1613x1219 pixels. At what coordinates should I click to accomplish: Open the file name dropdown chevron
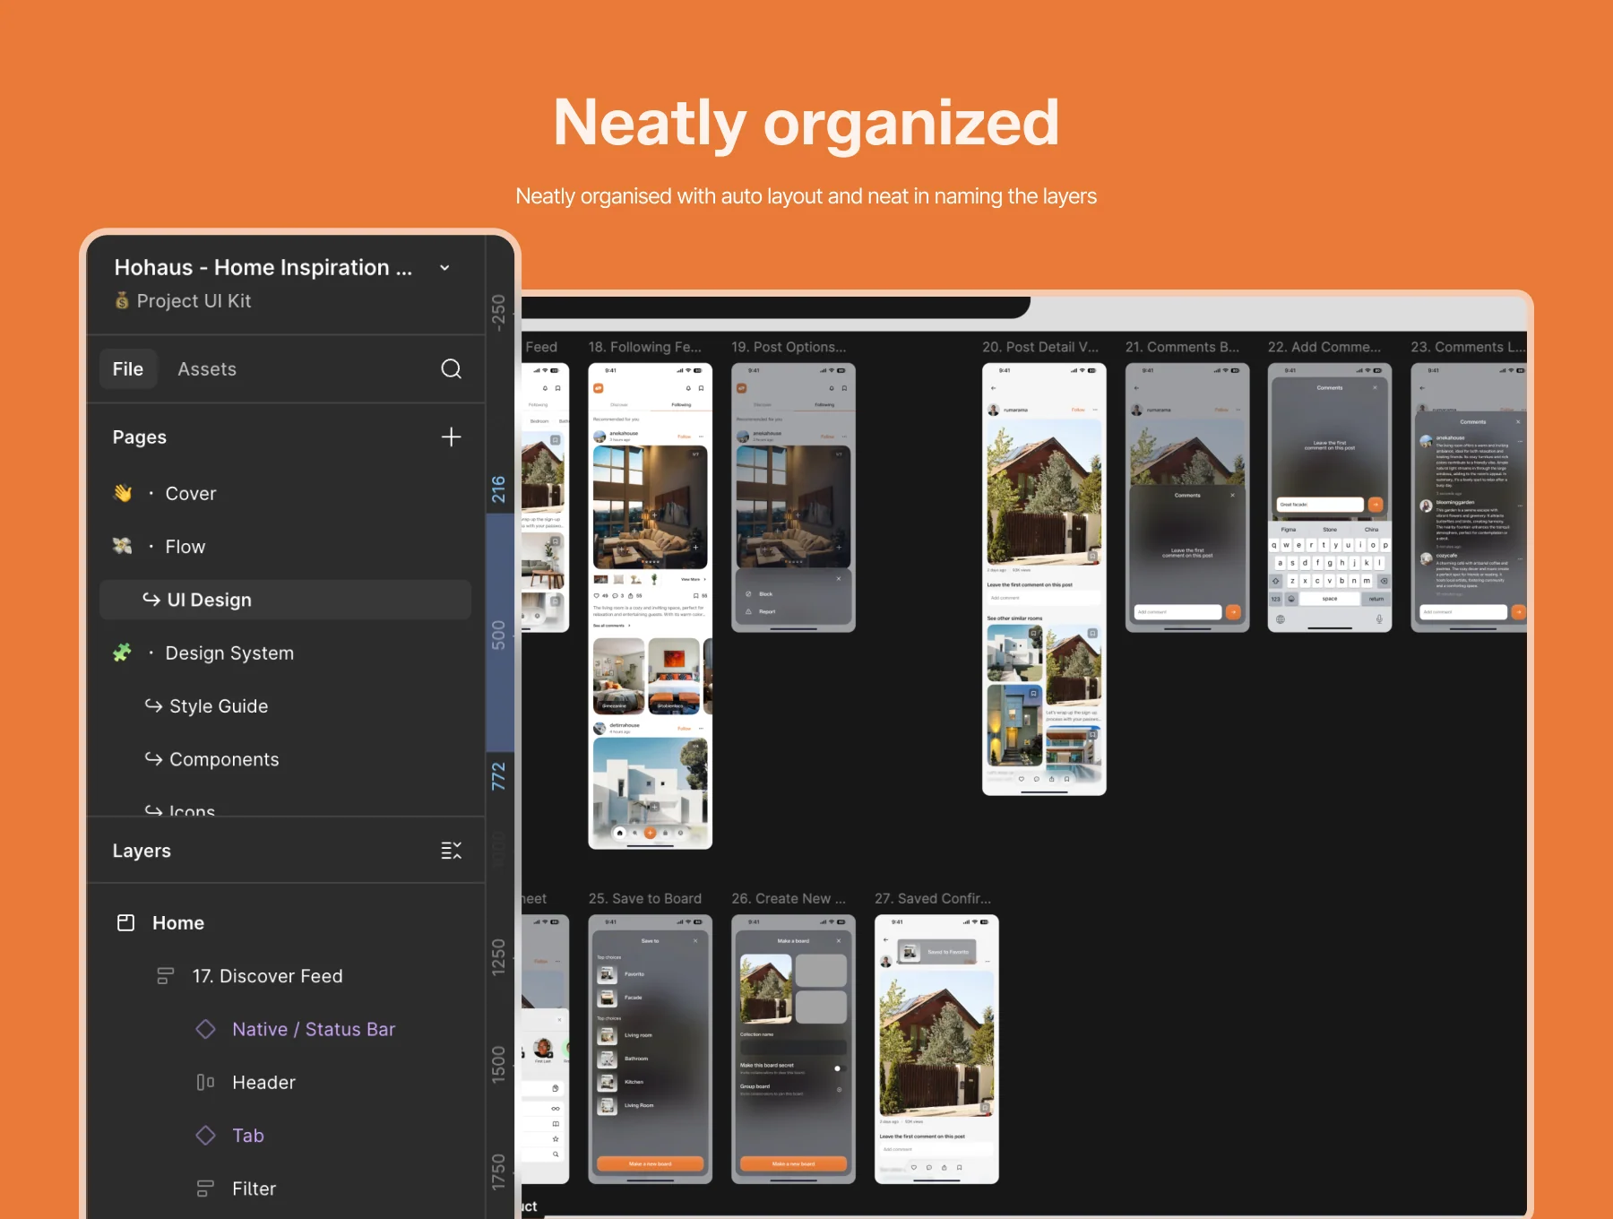pyautogui.click(x=444, y=268)
